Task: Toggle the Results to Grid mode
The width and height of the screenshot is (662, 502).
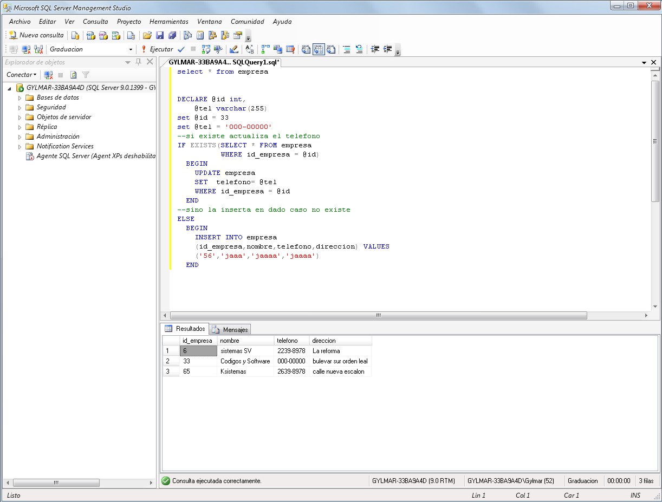Action: pyautogui.click(x=319, y=49)
